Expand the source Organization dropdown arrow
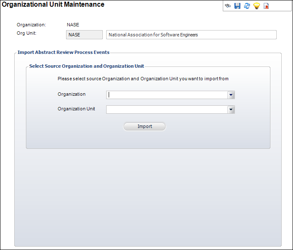Image resolution: width=293 pixels, height=250 pixels. pos(231,95)
